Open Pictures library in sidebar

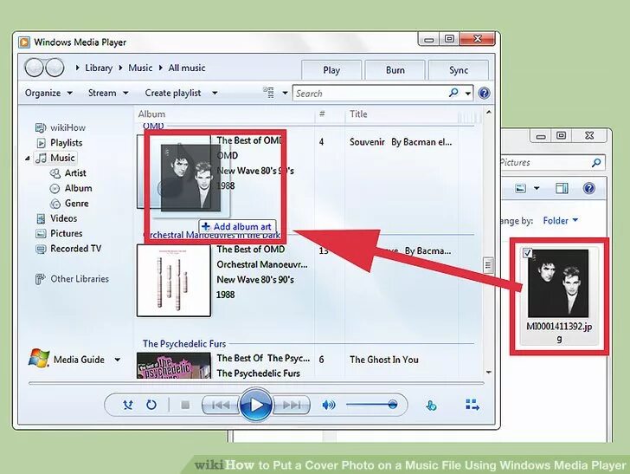[59, 233]
